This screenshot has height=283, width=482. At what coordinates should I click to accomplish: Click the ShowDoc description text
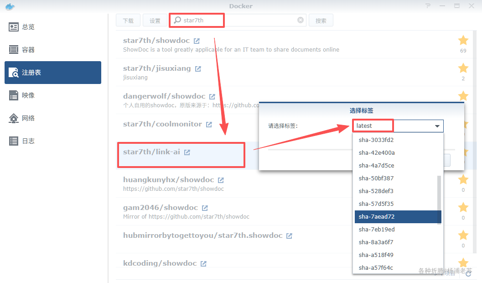pyautogui.click(x=231, y=49)
